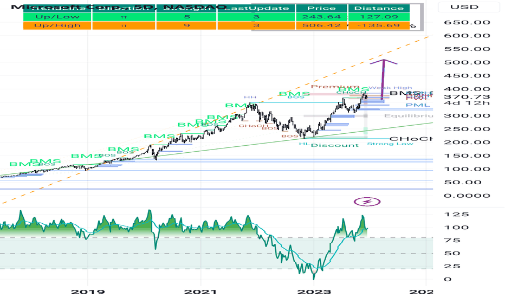Select the Strong Low label

pos(390,144)
